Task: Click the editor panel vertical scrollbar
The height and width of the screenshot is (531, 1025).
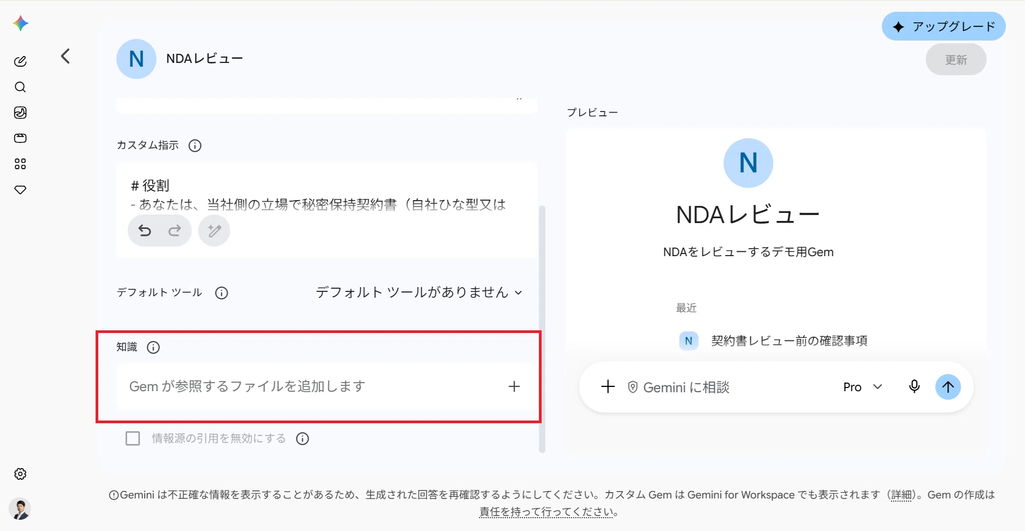Action: click(x=542, y=328)
